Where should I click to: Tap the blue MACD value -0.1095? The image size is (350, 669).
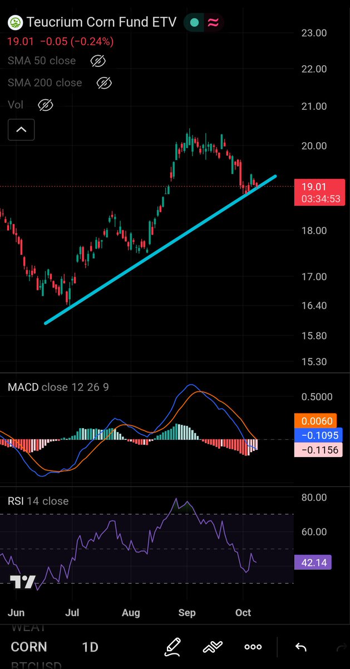tap(319, 435)
